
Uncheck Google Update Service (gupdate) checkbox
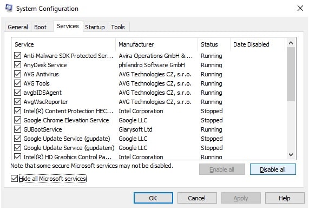click(x=17, y=139)
